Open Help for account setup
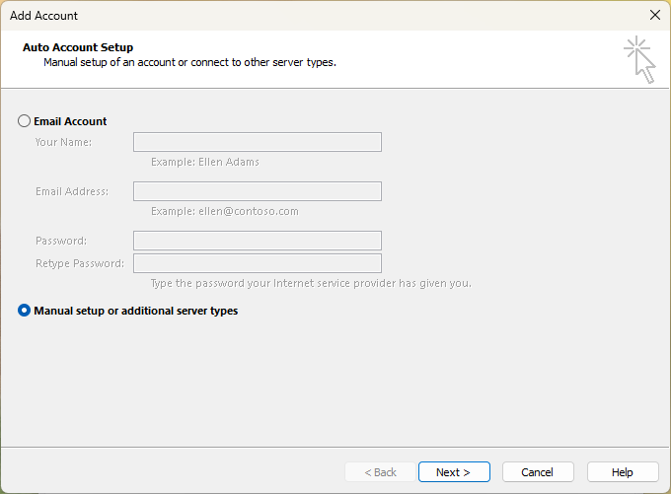The height and width of the screenshot is (494, 671). pos(623,472)
